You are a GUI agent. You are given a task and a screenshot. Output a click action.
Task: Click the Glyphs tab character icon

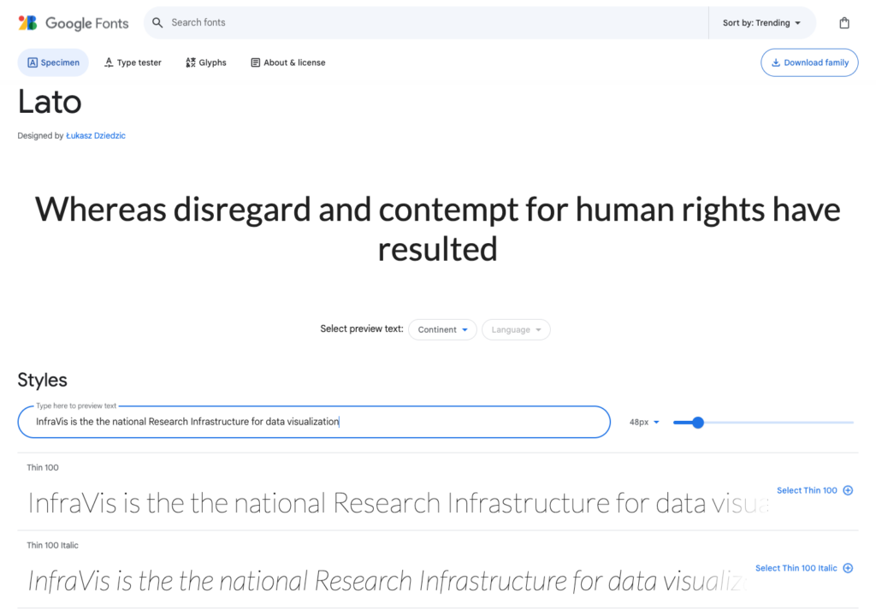[190, 62]
